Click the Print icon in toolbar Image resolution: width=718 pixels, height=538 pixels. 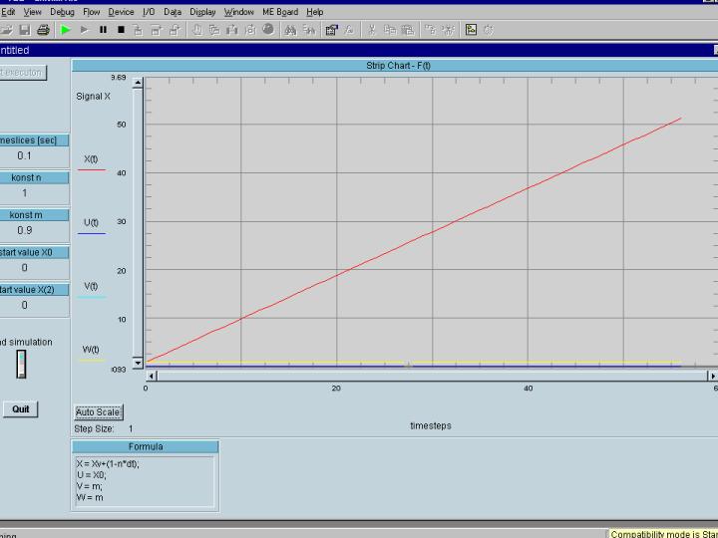[43, 30]
